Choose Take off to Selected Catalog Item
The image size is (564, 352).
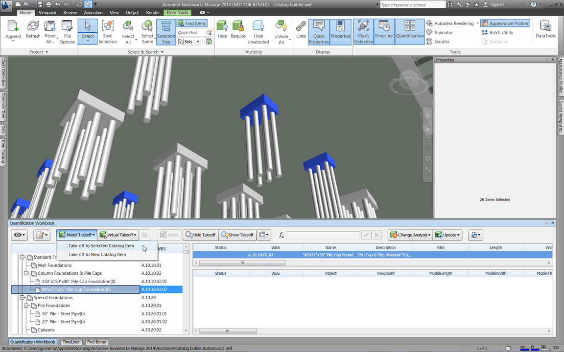101,246
